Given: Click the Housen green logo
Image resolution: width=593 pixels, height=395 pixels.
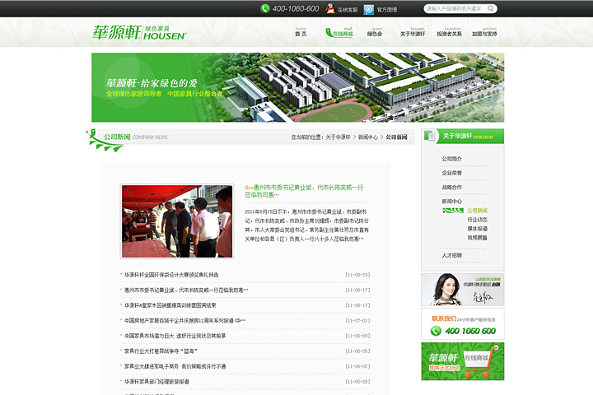Looking at the screenshot, I should click(x=139, y=33).
